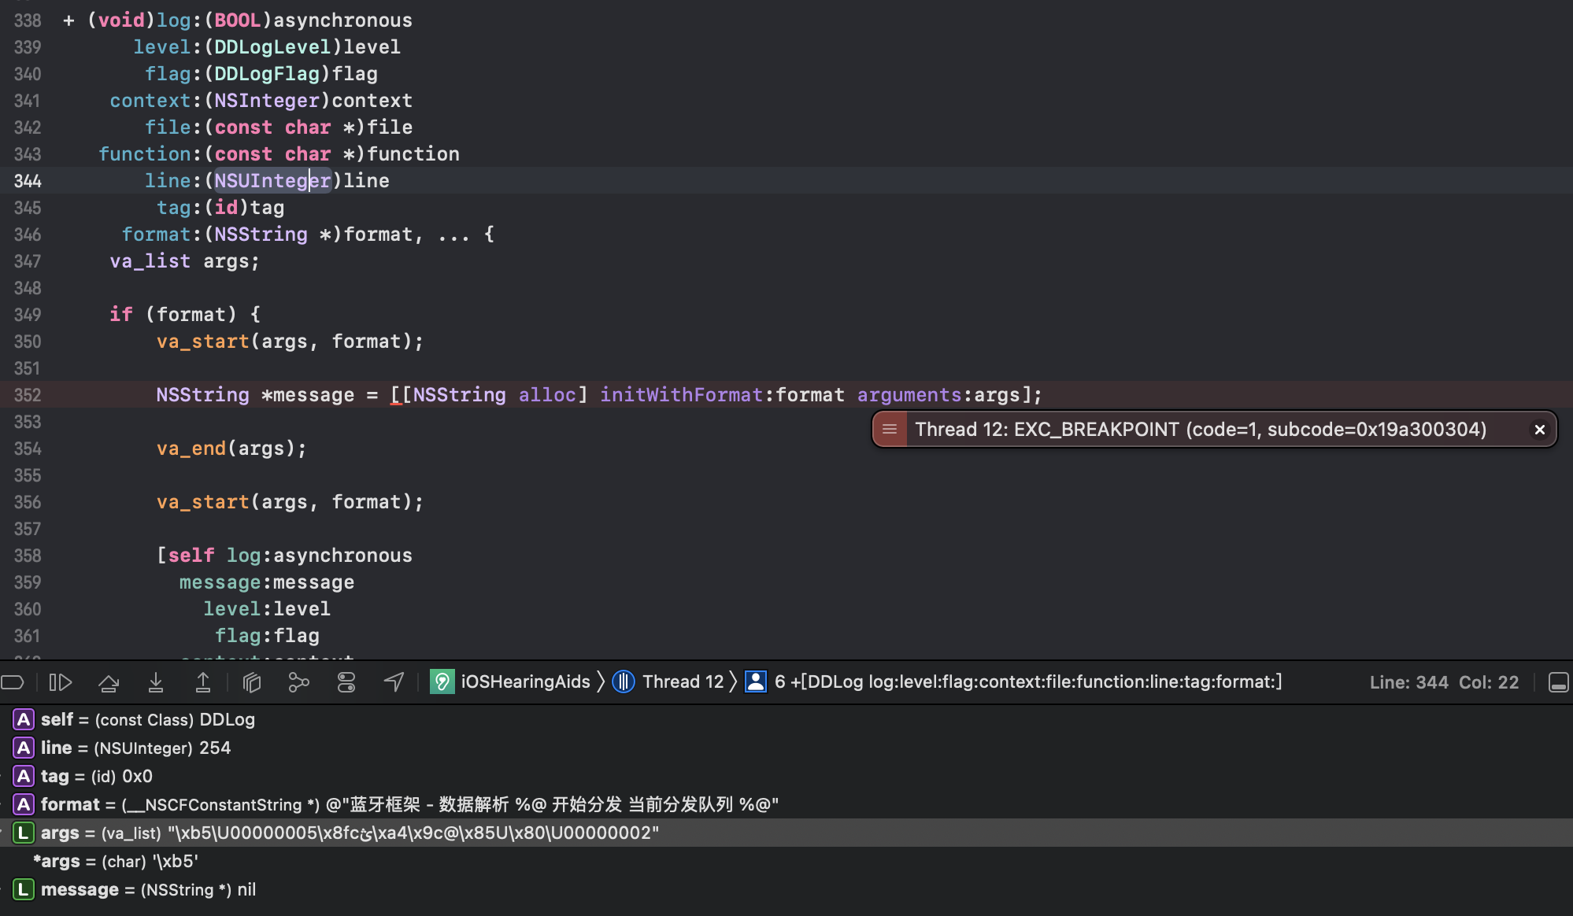
Task: Click the Step Into icon
Action: click(155, 682)
